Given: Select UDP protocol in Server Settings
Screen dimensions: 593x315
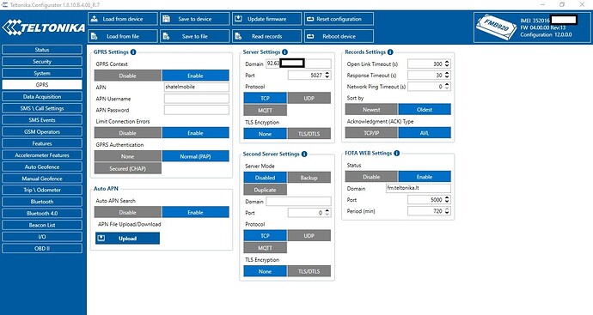Looking at the screenshot, I should coord(309,98).
